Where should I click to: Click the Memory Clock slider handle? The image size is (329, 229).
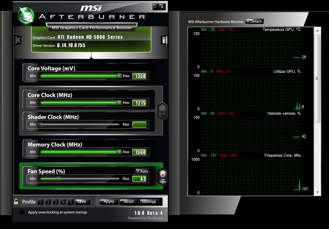coord(119,152)
